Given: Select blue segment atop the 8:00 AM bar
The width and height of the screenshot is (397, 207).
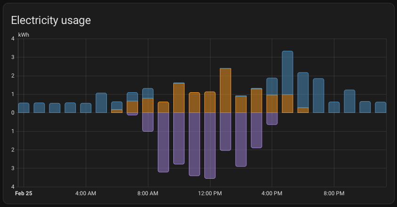Looking at the screenshot, I should tap(148, 93).
